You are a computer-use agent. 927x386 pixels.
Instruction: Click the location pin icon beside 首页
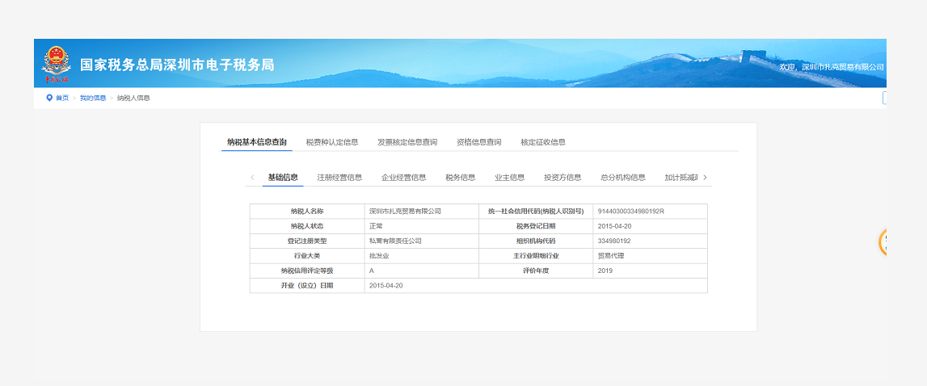tap(49, 98)
